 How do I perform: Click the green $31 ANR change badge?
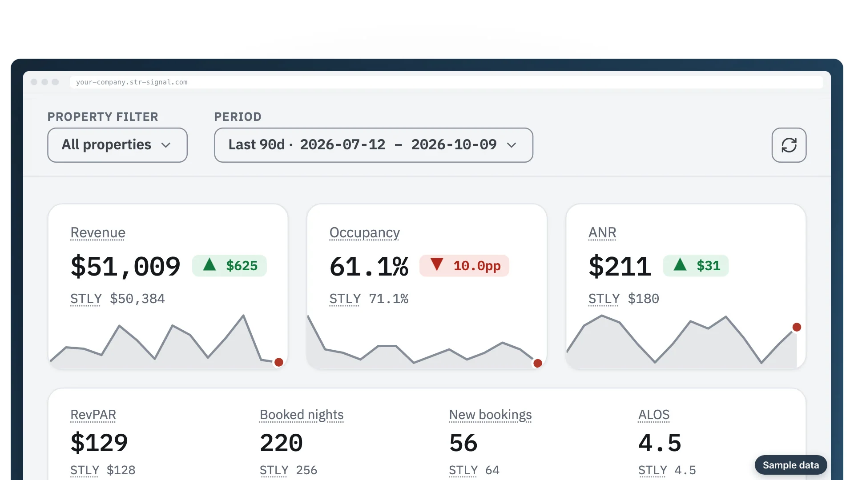tap(696, 266)
